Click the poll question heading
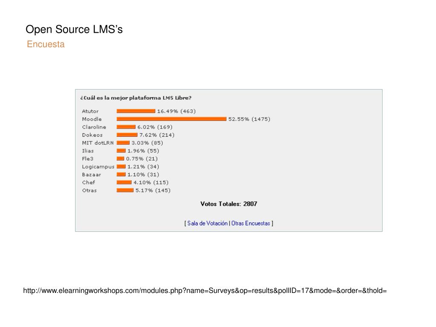Screen dimensions: 436x327 click(136, 98)
